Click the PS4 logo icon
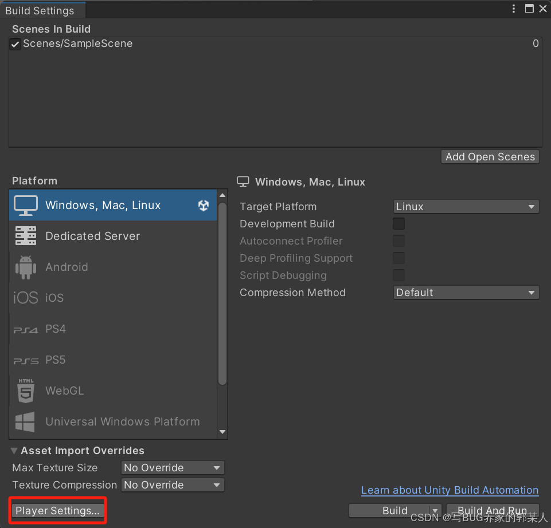Image resolution: width=551 pixels, height=528 pixels. (x=26, y=330)
